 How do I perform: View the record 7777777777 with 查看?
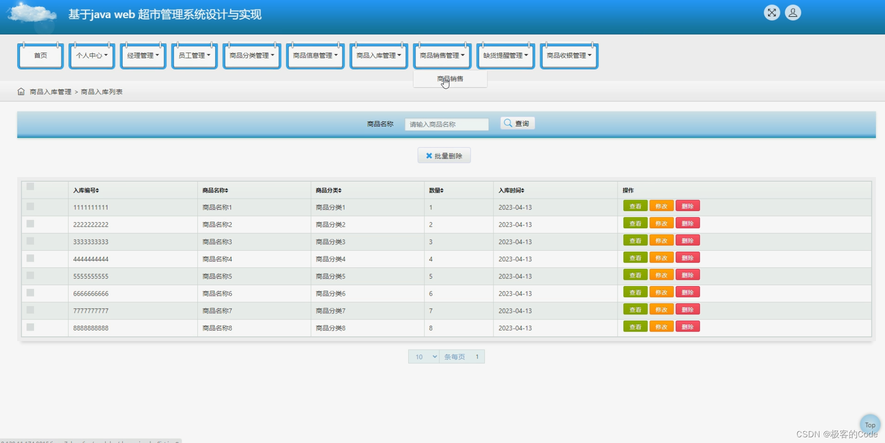pos(635,310)
